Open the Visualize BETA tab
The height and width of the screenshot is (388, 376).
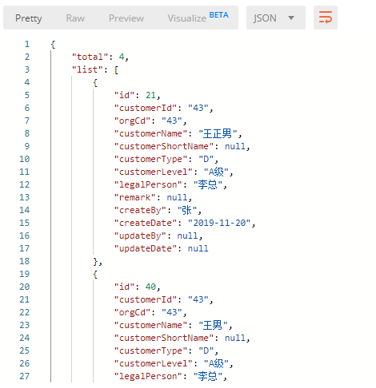[x=198, y=18]
